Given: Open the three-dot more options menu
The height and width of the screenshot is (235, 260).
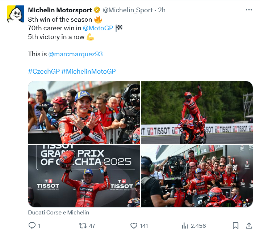Looking at the screenshot, I should pyautogui.click(x=249, y=10).
